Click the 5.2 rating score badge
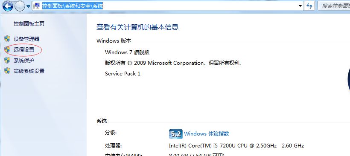This screenshot has width=350, height=156. point(176,134)
